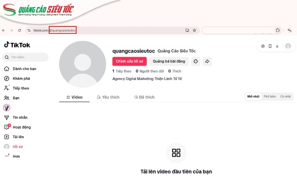Click the coin icon in top-right pill
This screenshot has height=176, width=297.
point(263,46)
